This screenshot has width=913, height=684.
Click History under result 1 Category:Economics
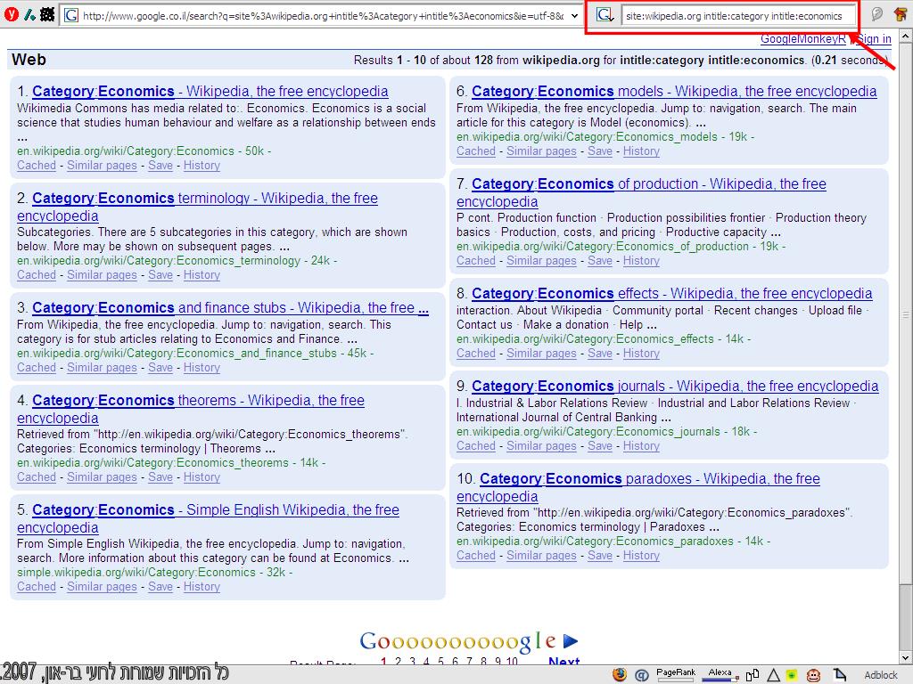click(202, 165)
